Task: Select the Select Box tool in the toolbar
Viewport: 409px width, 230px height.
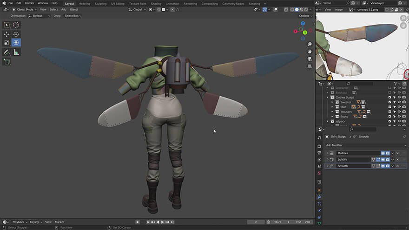Action: coord(7,25)
